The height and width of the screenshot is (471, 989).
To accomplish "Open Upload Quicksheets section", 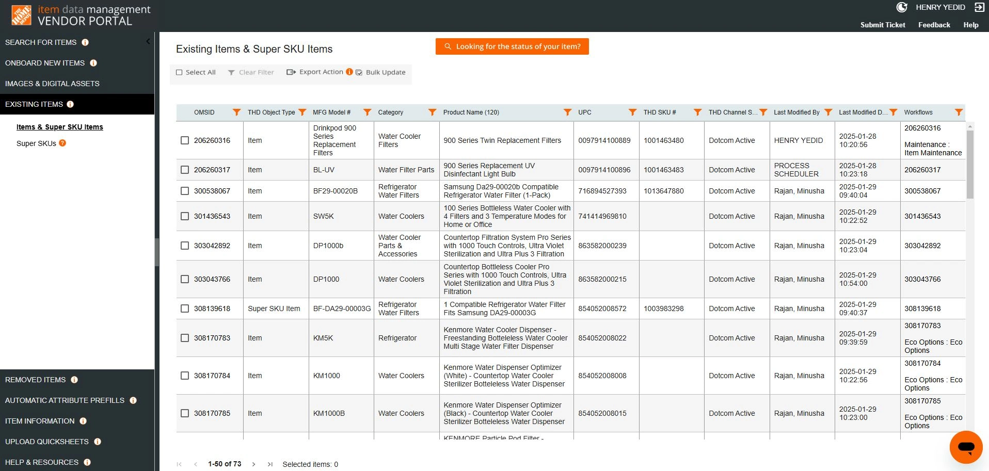I will pyautogui.click(x=47, y=442).
